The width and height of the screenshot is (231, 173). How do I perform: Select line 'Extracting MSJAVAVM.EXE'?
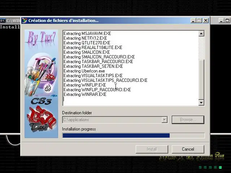[x=87, y=34]
